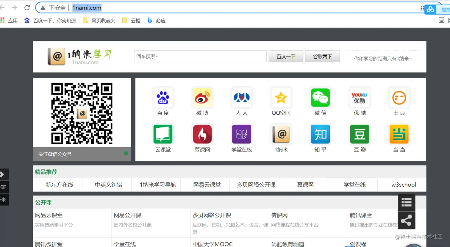Open the Baidu (百度) site icon

coord(163,98)
